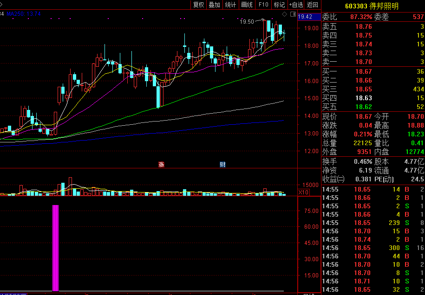Click the 返回 back button

pos(313,5)
